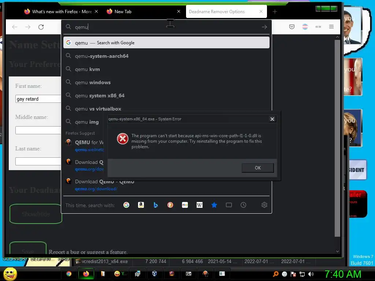Open 7-Zip taskbar button
Image resolution: width=375 pixels, height=281 pixels.
click(x=189, y=274)
